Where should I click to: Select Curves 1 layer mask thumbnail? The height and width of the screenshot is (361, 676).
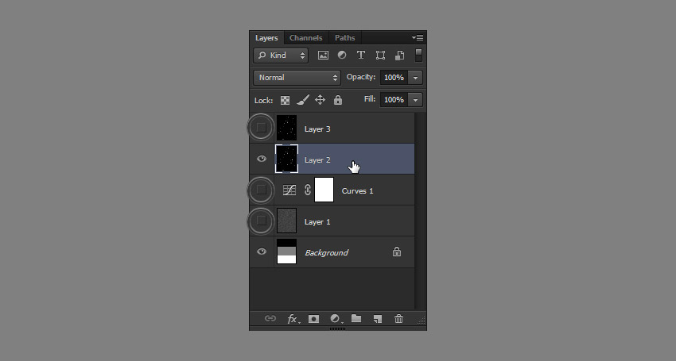point(324,190)
